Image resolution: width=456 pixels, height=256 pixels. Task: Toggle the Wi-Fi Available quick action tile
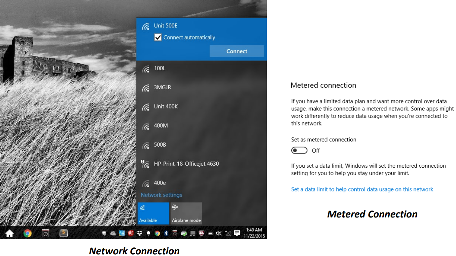153,213
